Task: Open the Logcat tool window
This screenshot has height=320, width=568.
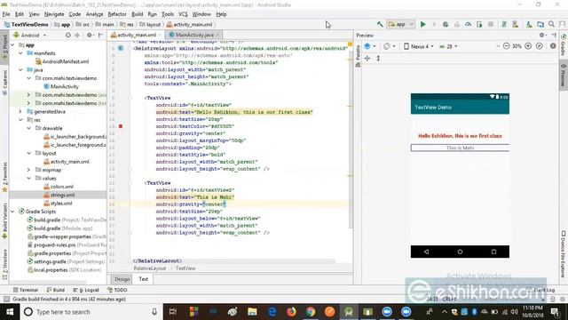Action: coord(86,290)
